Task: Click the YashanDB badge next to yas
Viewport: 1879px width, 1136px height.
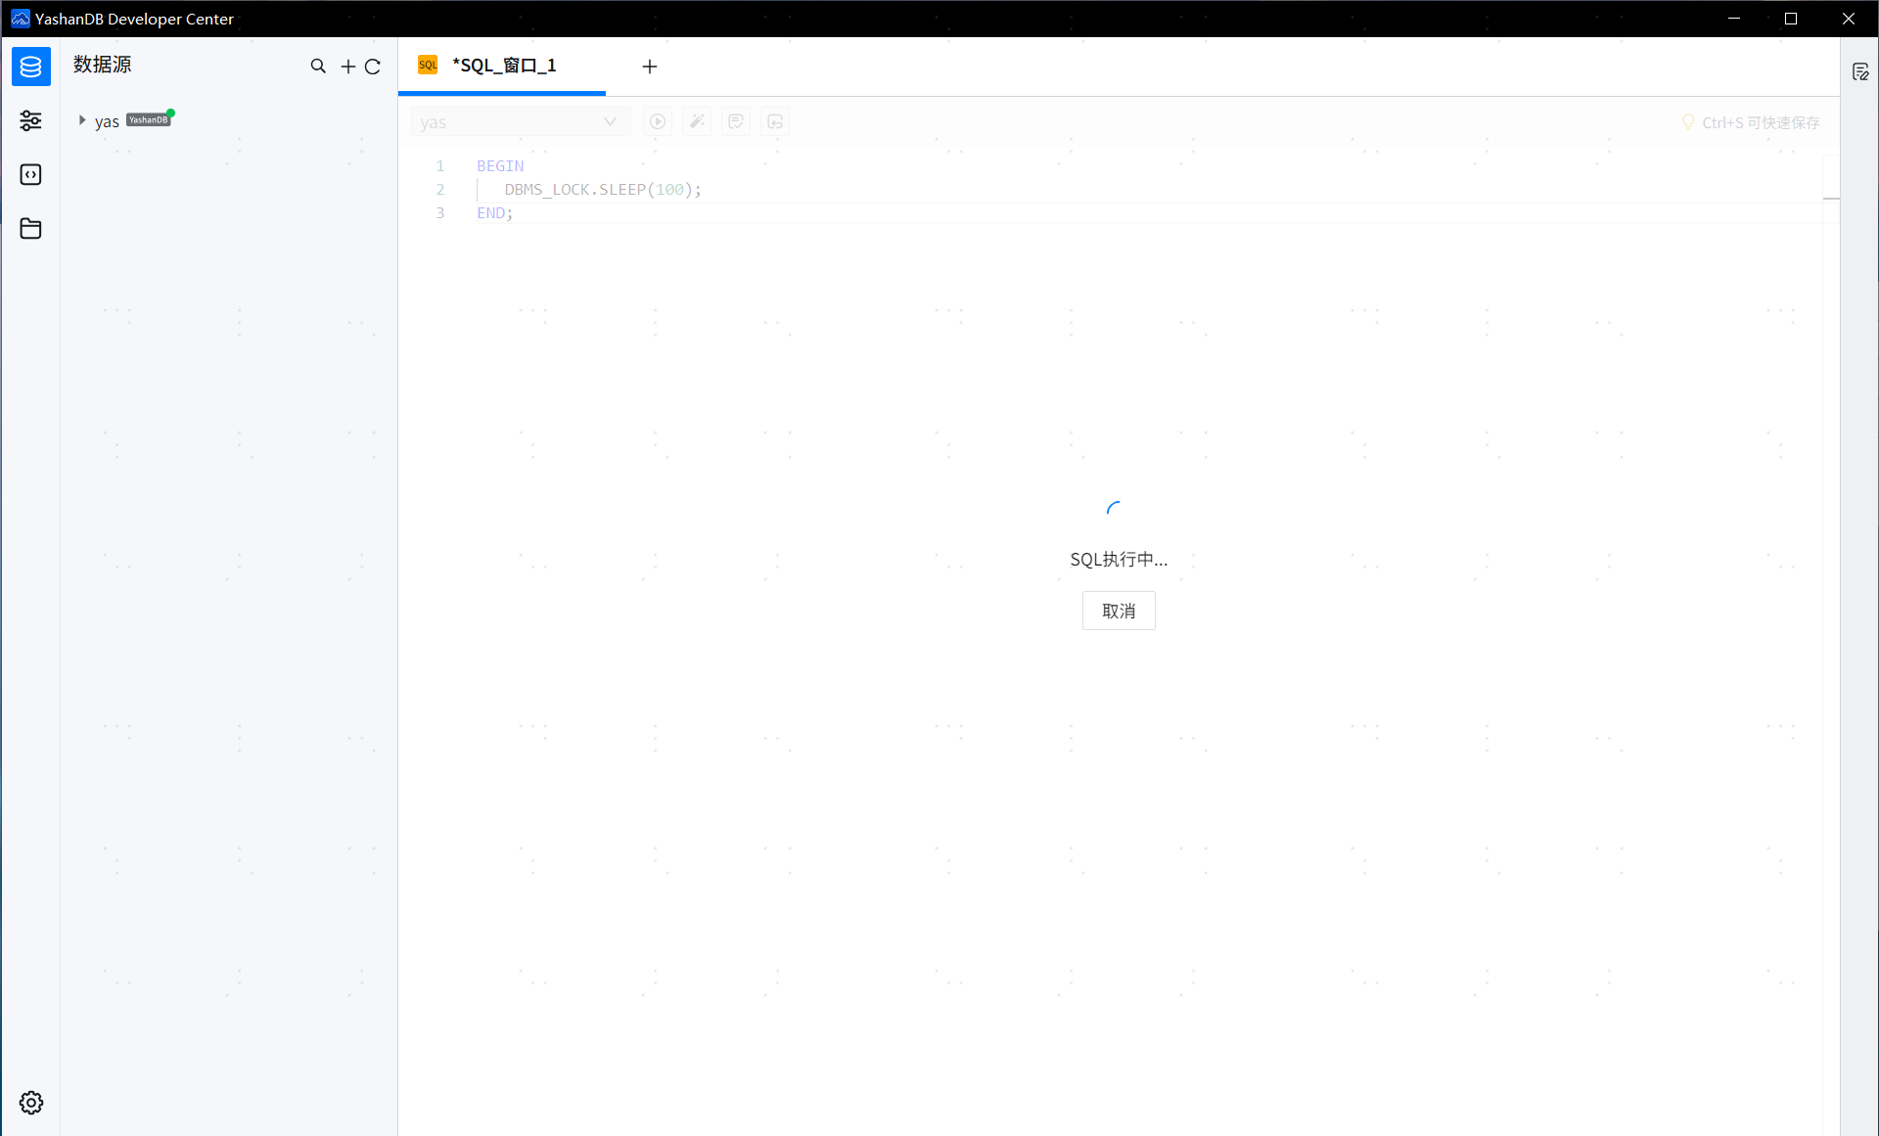Action: click(x=149, y=120)
